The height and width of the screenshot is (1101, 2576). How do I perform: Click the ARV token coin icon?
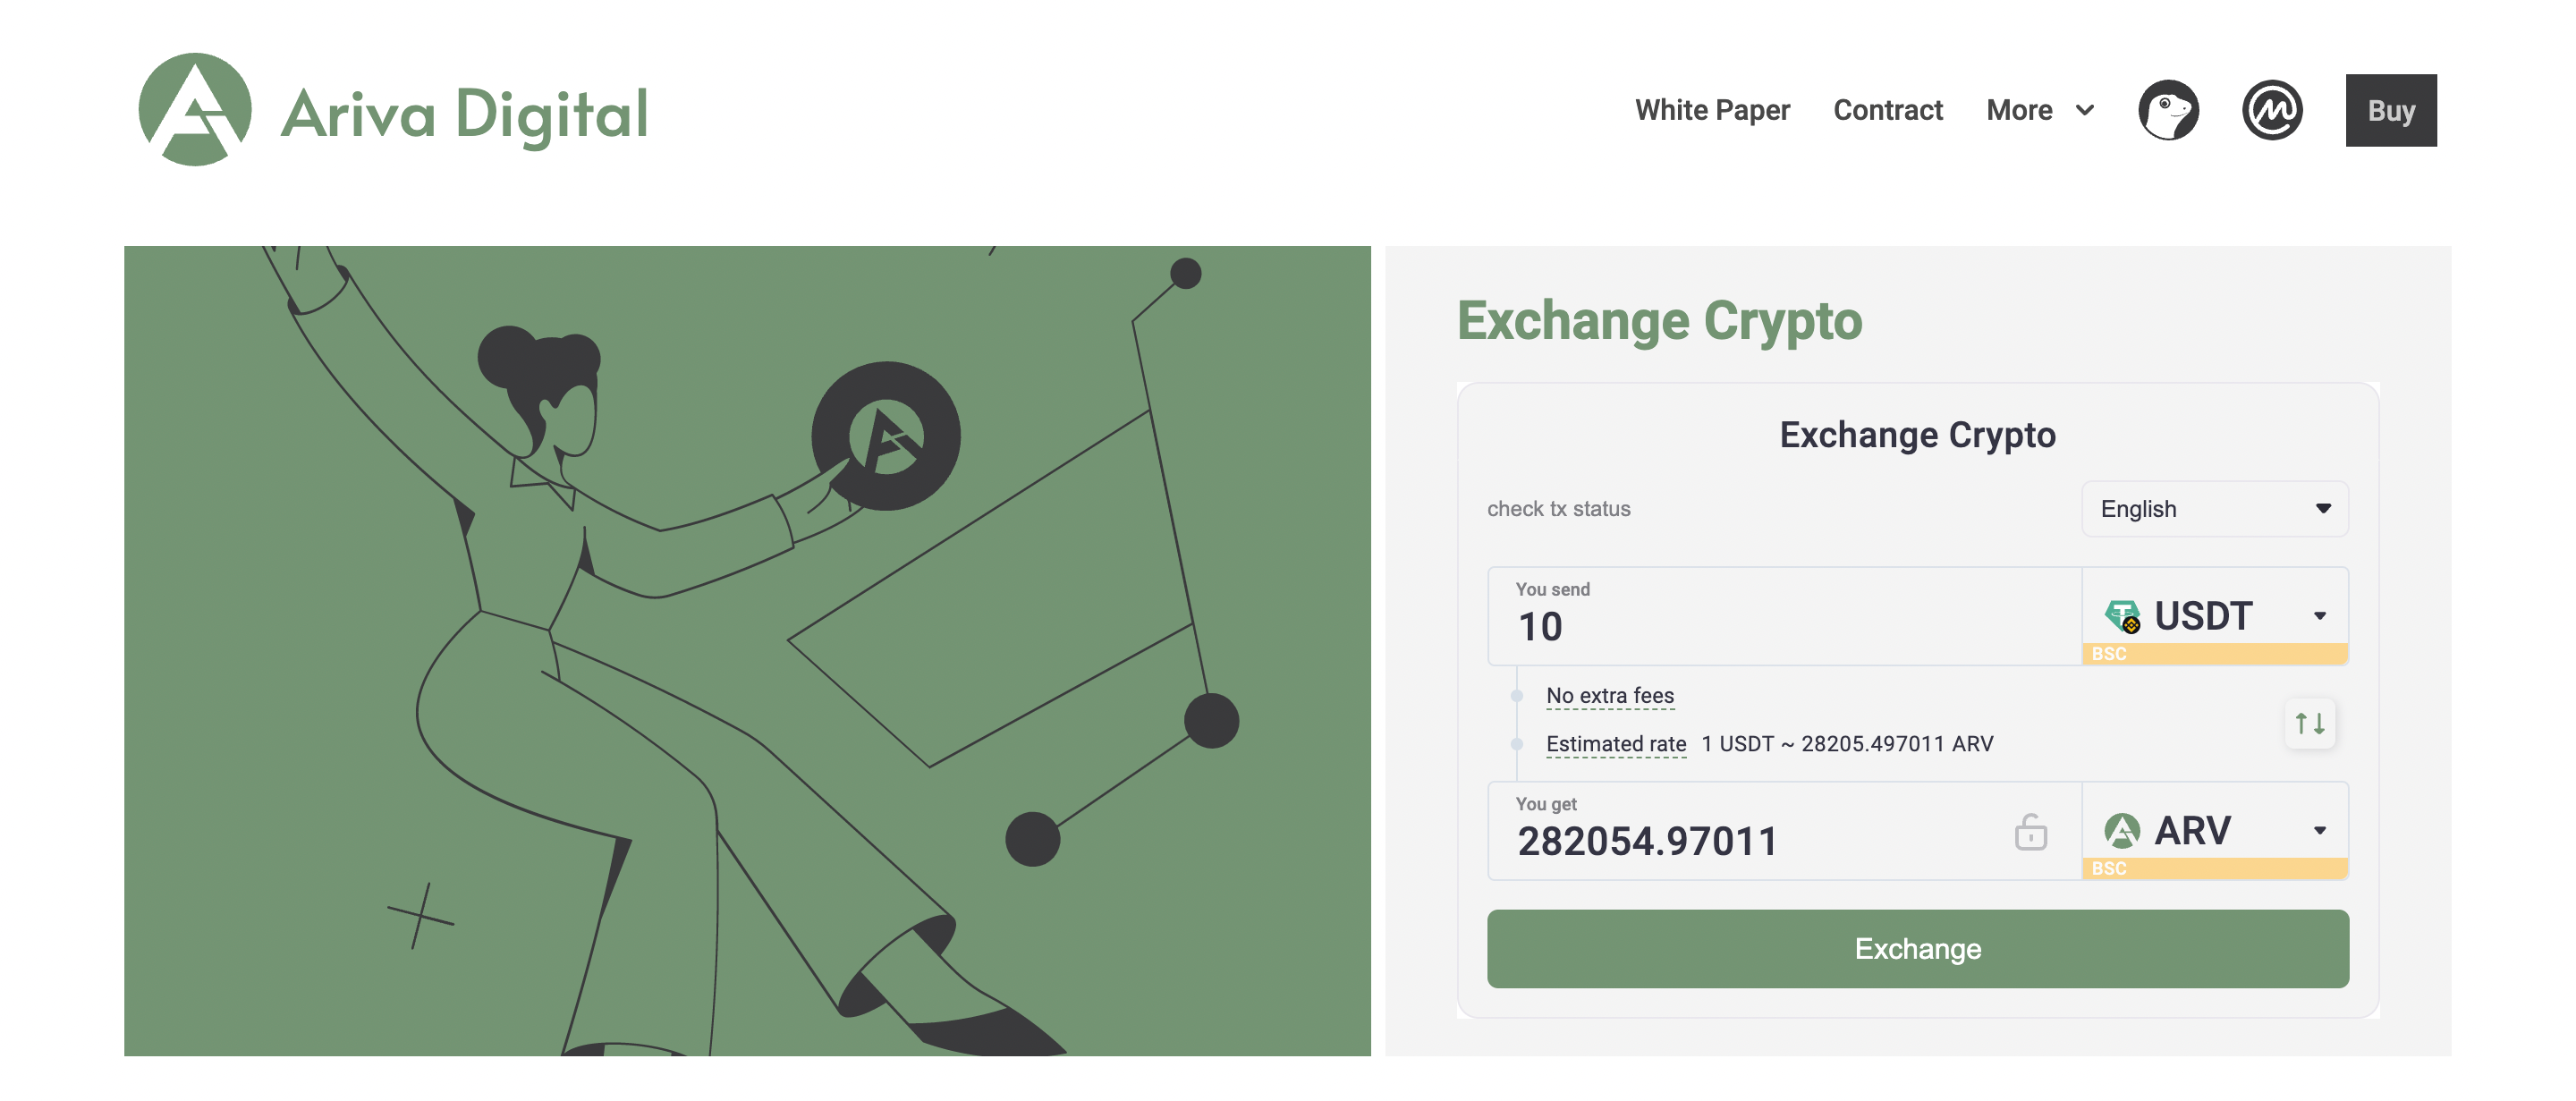(x=2122, y=830)
